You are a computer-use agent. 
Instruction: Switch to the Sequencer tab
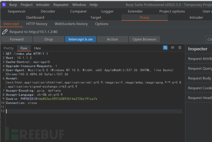[x=17, y=11]
